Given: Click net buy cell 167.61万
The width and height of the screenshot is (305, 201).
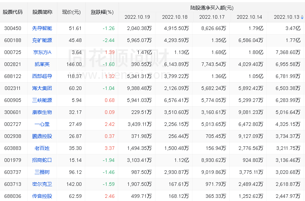Looking at the screenshot, I should click(179, 184).
